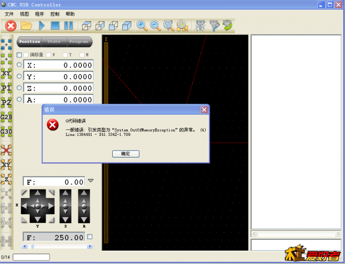The image size is (345, 264).
Task: Toggle the T checkbox
Action: 65,55
